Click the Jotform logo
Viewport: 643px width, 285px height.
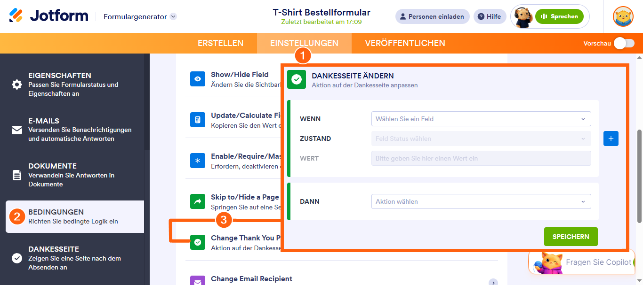coord(48,16)
